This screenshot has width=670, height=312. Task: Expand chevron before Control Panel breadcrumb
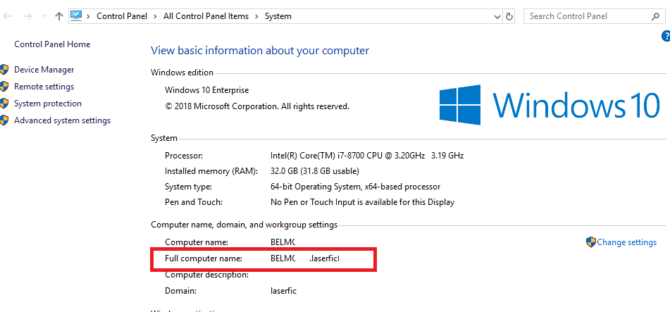click(89, 16)
